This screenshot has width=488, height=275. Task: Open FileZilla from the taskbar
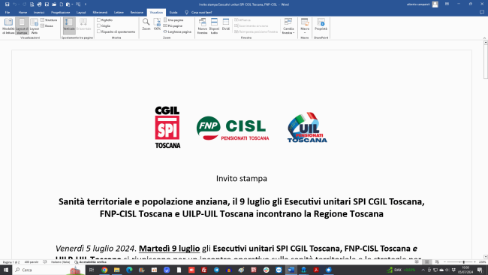coord(204,270)
